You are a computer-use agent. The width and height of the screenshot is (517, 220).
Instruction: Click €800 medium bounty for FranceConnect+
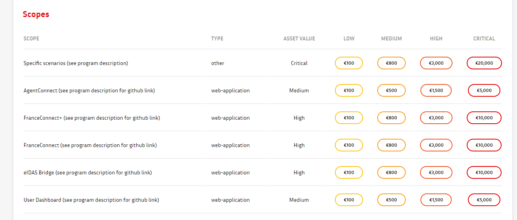tap(392, 118)
